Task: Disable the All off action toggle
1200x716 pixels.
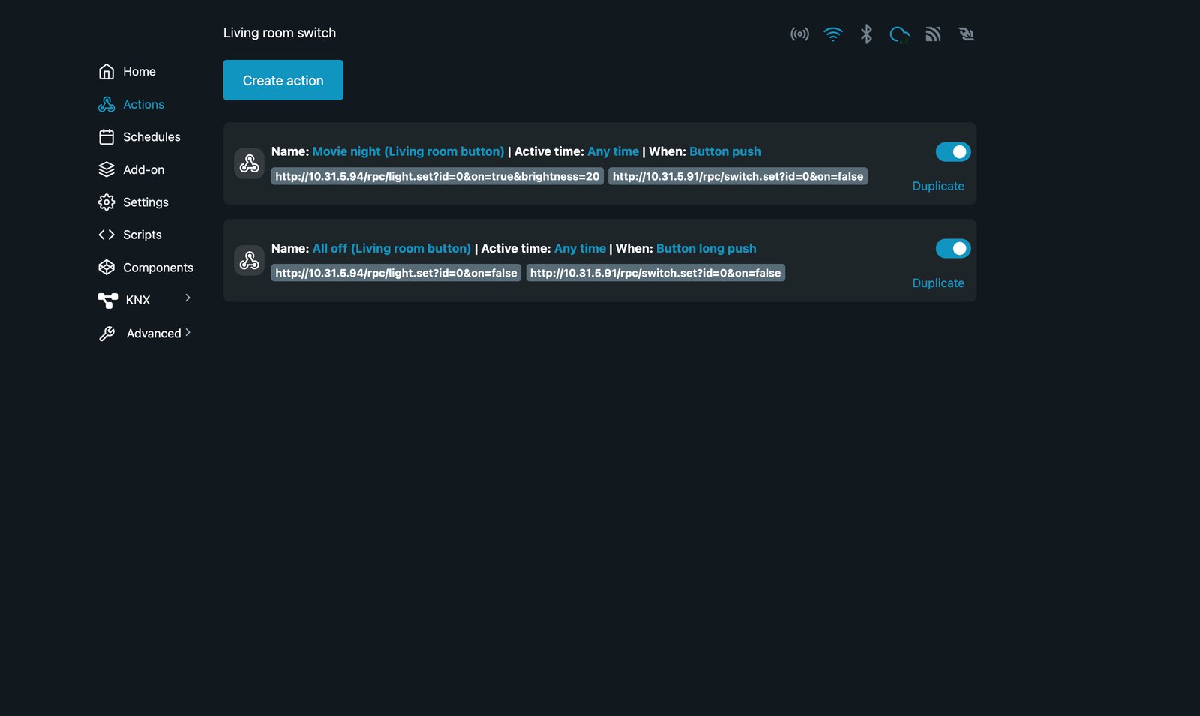Action: [953, 248]
